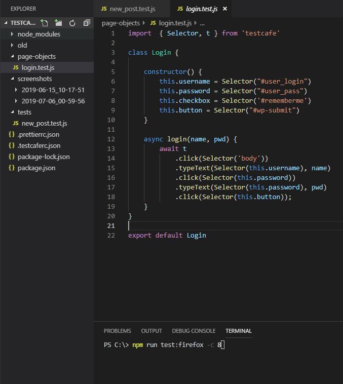343x384 pixels.
Task: Click the package.json braces icon
Action: point(12,168)
